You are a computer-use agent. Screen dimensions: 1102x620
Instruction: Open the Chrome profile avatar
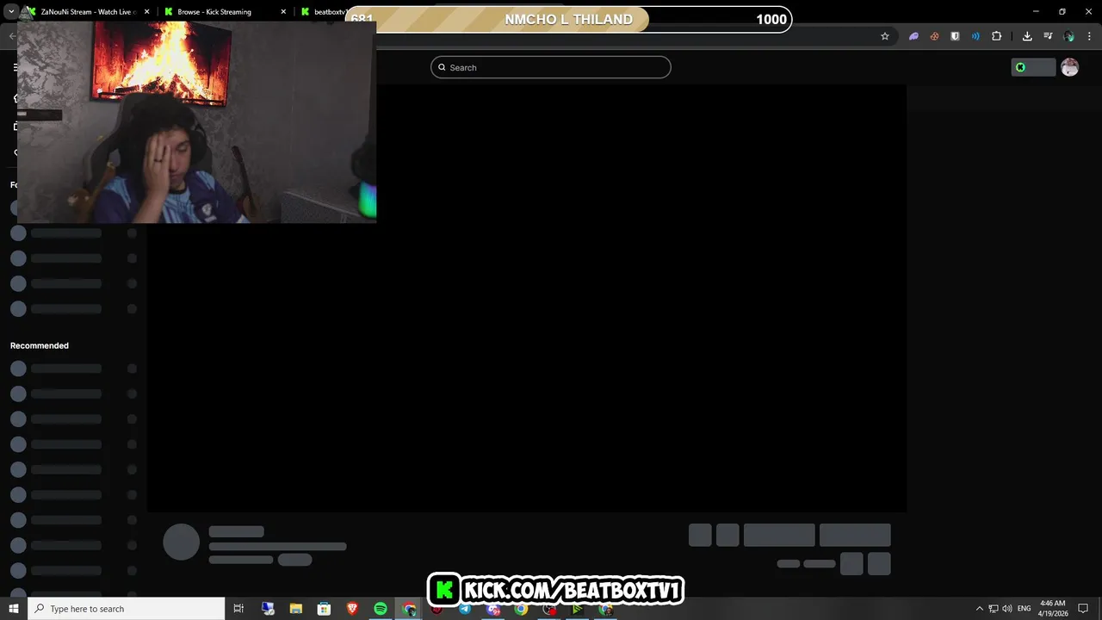(x=1068, y=36)
